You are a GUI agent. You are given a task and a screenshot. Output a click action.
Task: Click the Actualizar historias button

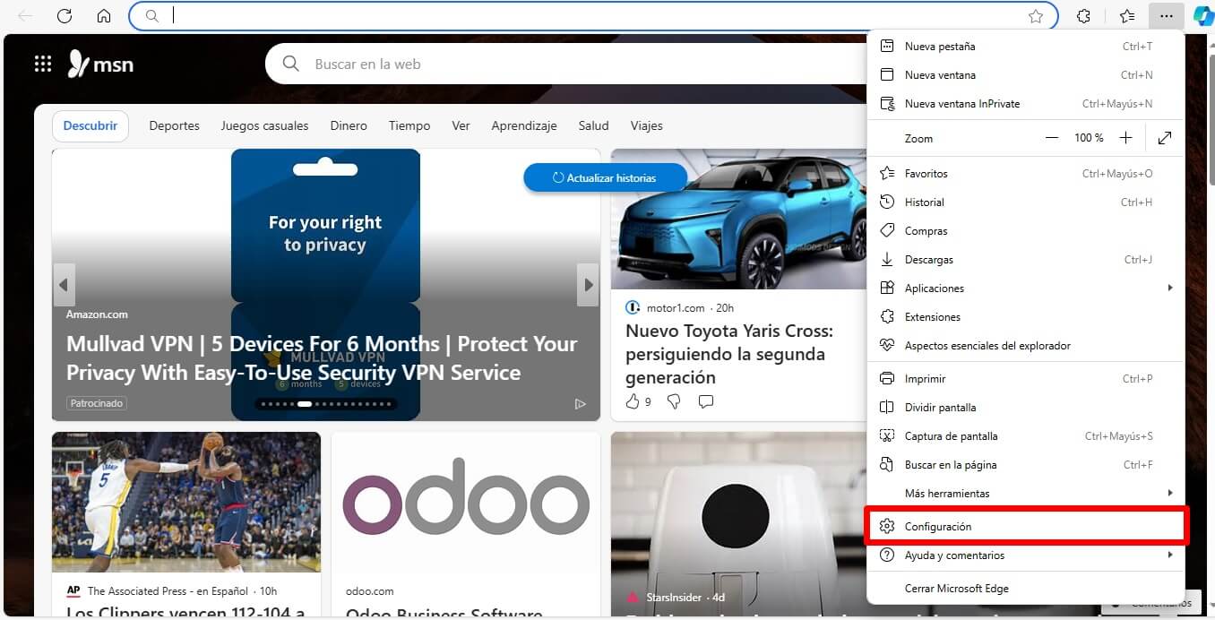click(605, 177)
